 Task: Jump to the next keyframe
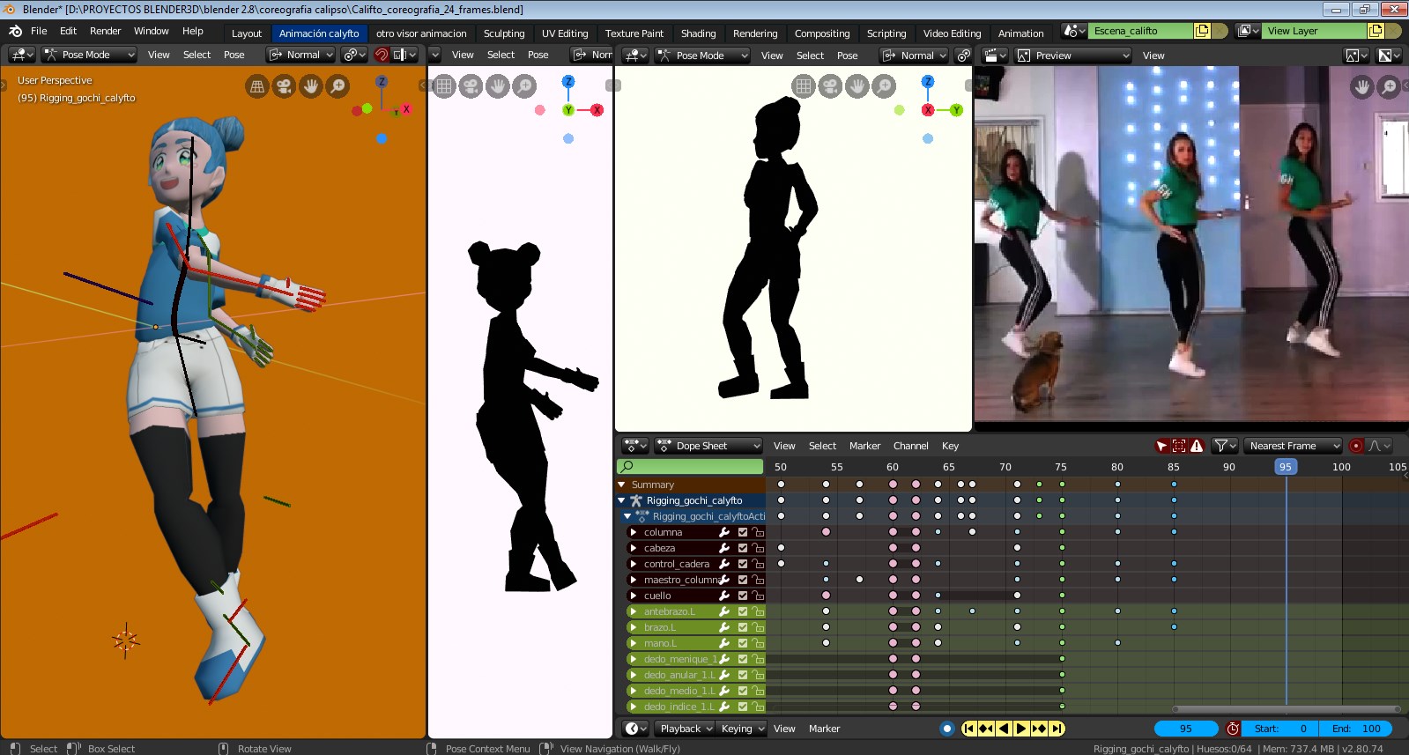[x=1039, y=729]
